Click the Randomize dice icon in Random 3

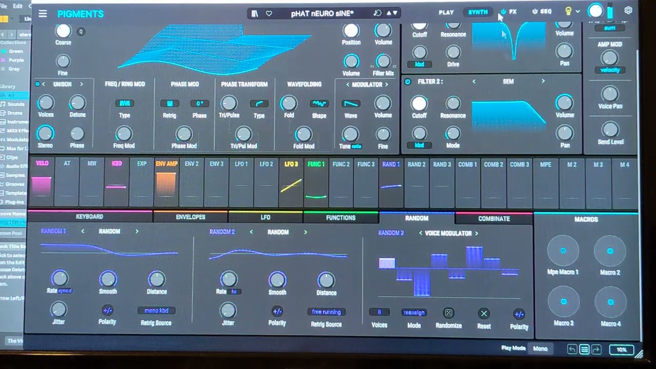click(448, 313)
